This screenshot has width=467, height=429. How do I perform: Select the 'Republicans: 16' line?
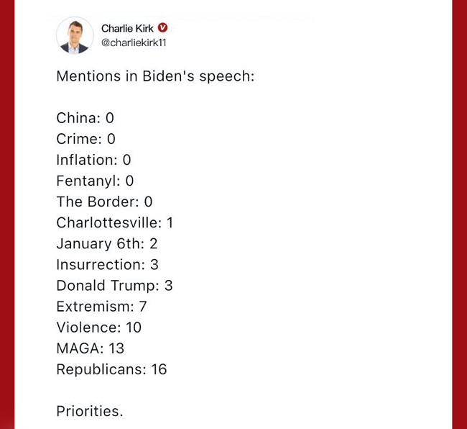[111, 369]
